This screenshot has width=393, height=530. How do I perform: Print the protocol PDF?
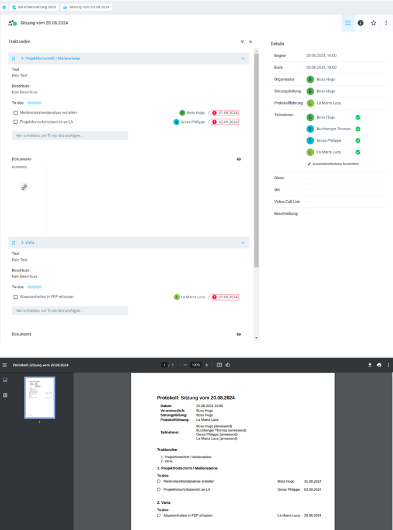379,365
